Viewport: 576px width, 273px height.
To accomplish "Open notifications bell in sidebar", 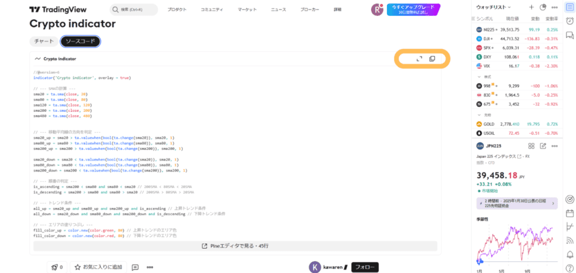I will pyautogui.click(x=570, y=254).
